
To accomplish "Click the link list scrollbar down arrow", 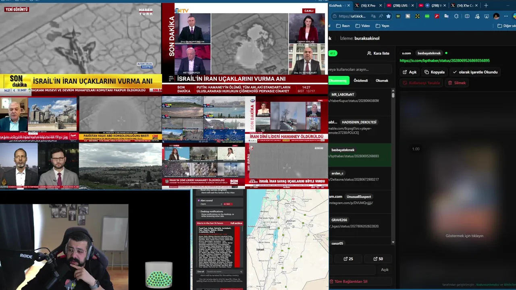I will pyautogui.click(x=393, y=242).
